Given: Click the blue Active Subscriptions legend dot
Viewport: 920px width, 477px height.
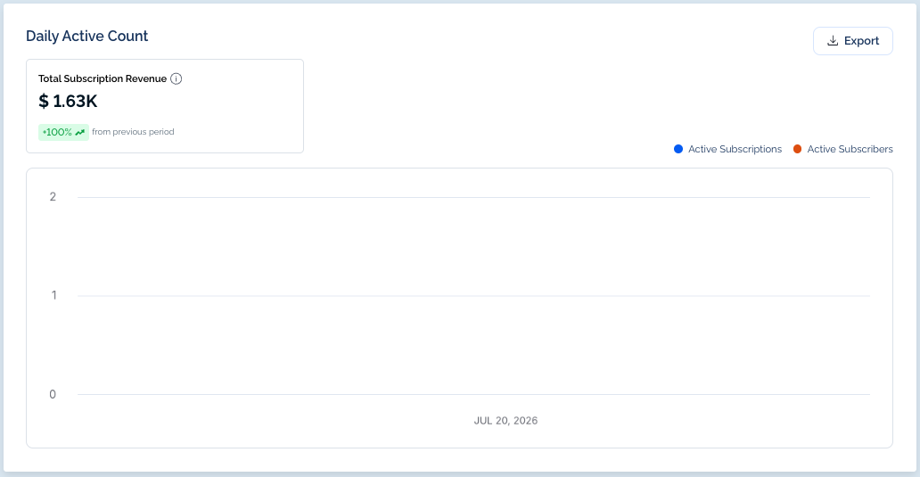Looking at the screenshot, I should (678, 149).
